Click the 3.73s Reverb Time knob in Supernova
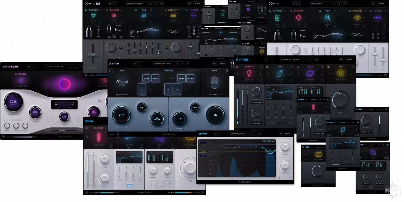 tap(13, 102)
